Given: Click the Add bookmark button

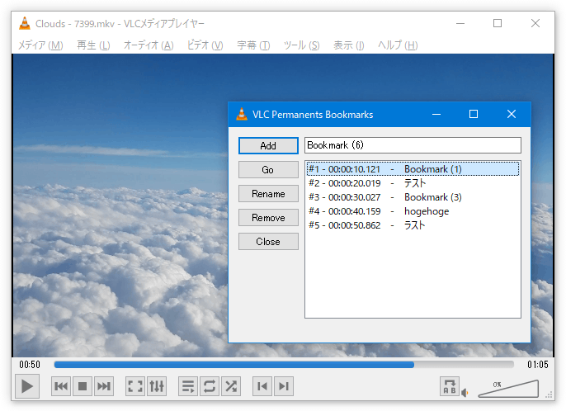Looking at the screenshot, I should 268,145.
